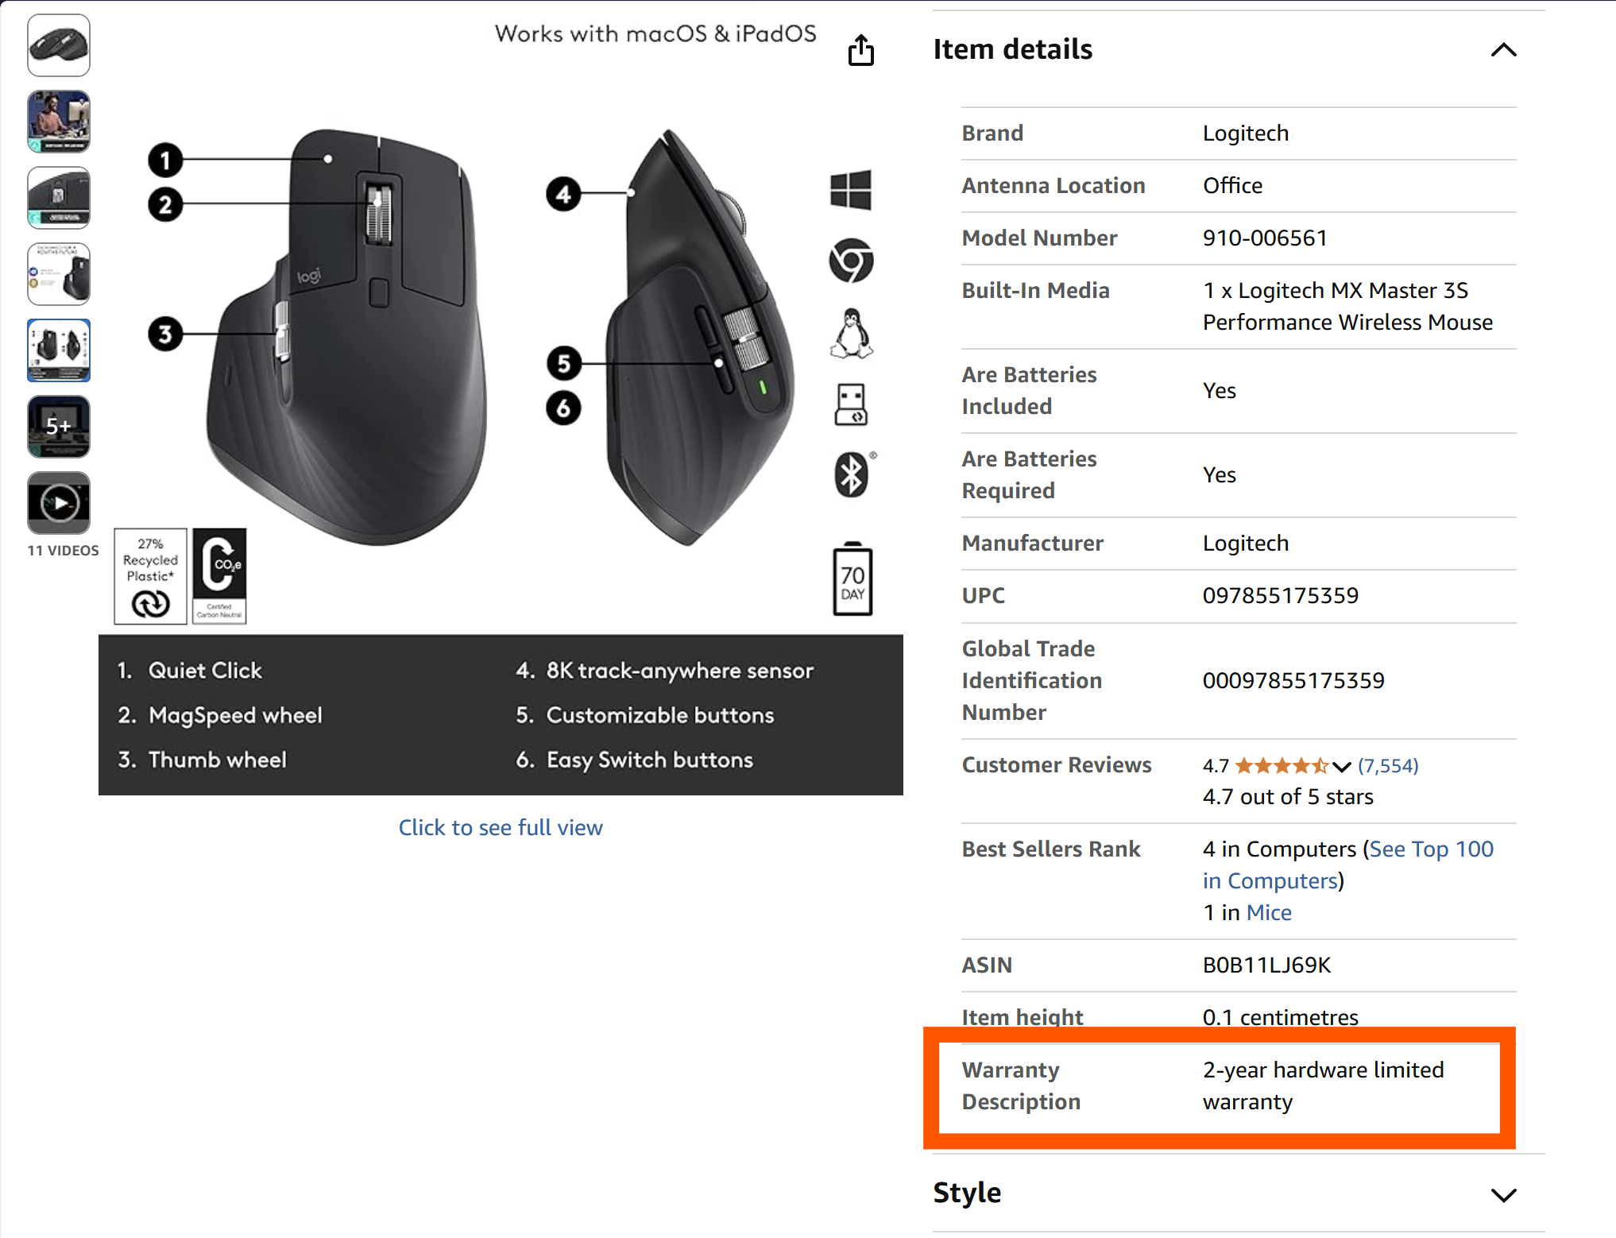Click the 'Item details' heading
The image size is (1616, 1238).
pos(1013,49)
